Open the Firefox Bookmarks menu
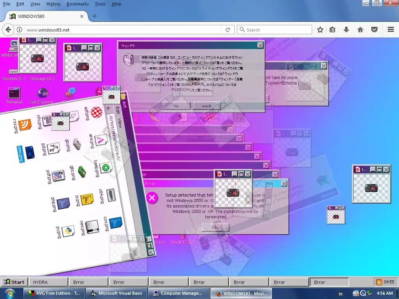 coord(78,4)
